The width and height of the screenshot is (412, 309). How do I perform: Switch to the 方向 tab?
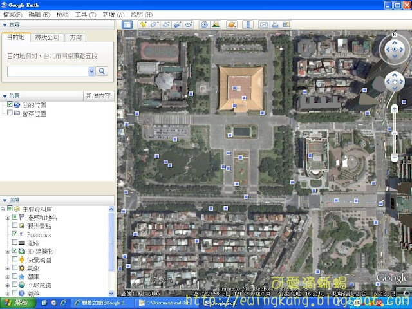[x=75, y=37]
